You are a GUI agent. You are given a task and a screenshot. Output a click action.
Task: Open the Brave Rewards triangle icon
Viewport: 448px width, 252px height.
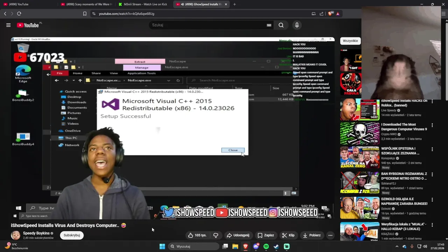pos(337,14)
